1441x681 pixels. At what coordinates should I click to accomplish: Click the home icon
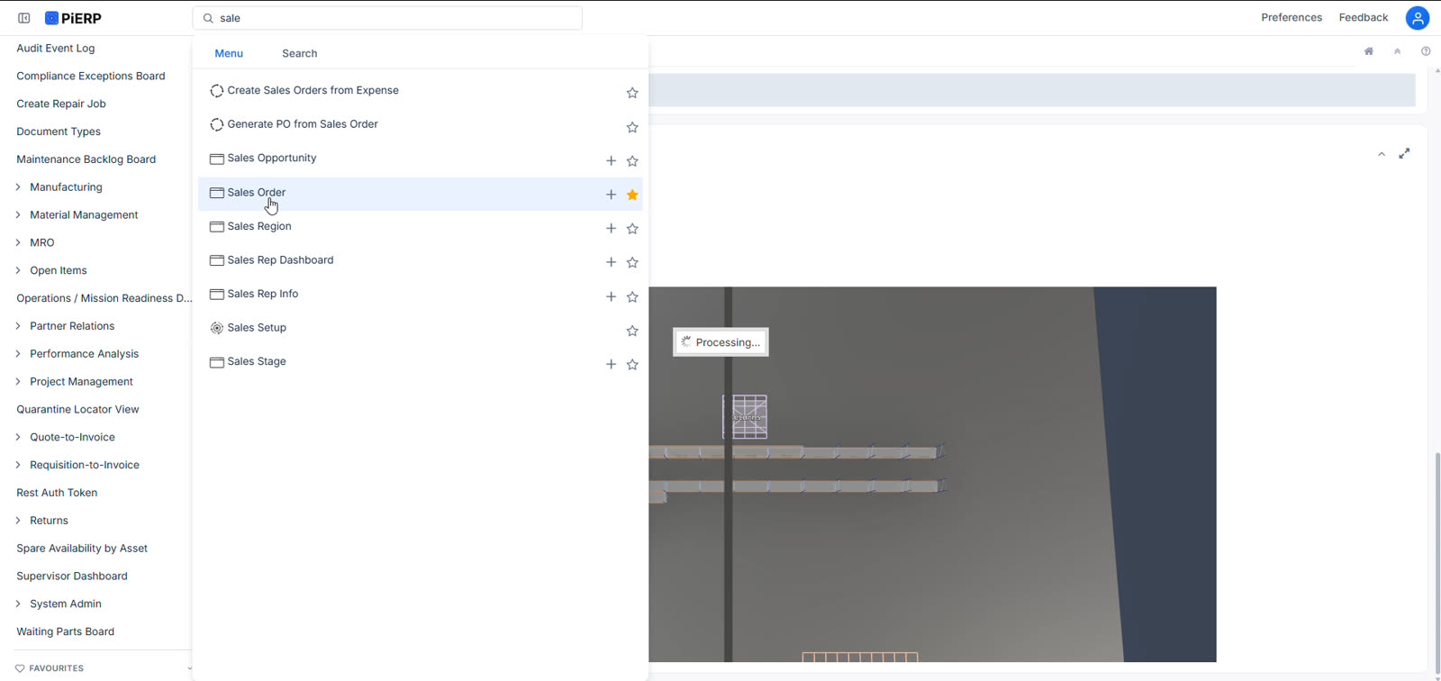click(1369, 51)
